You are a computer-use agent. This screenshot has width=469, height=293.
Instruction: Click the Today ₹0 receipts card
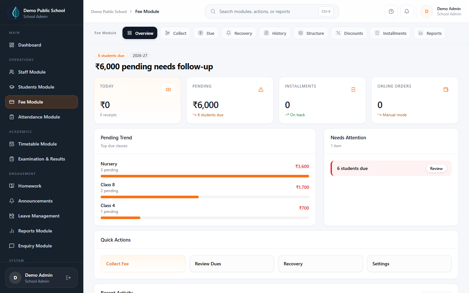coord(137,100)
